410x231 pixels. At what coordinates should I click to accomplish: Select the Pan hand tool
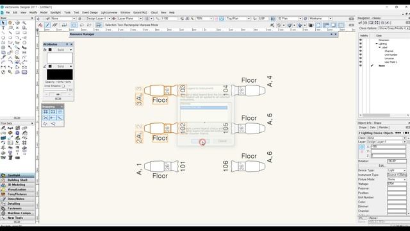click(10, 23)
